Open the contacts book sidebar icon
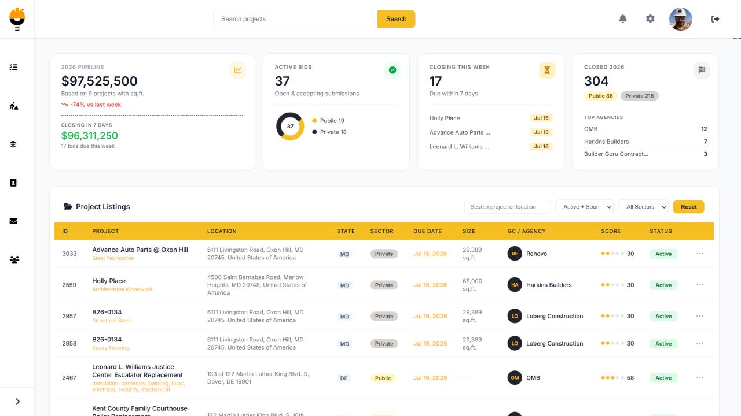This screenshot has height=416, width=741. 14,183
